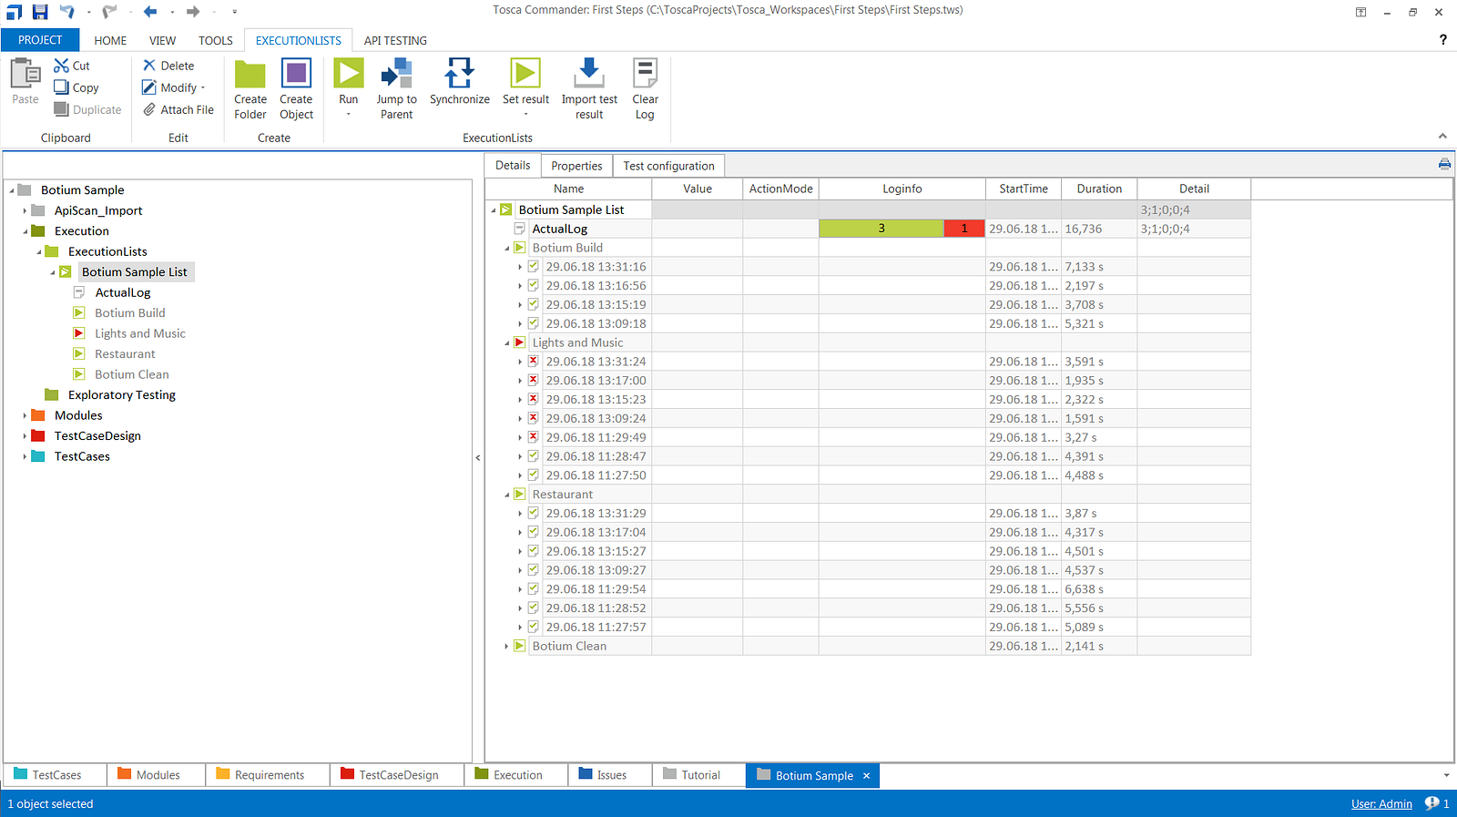
Task: Switch to the Issues bottom tab
Action: [x=610, y=775]
